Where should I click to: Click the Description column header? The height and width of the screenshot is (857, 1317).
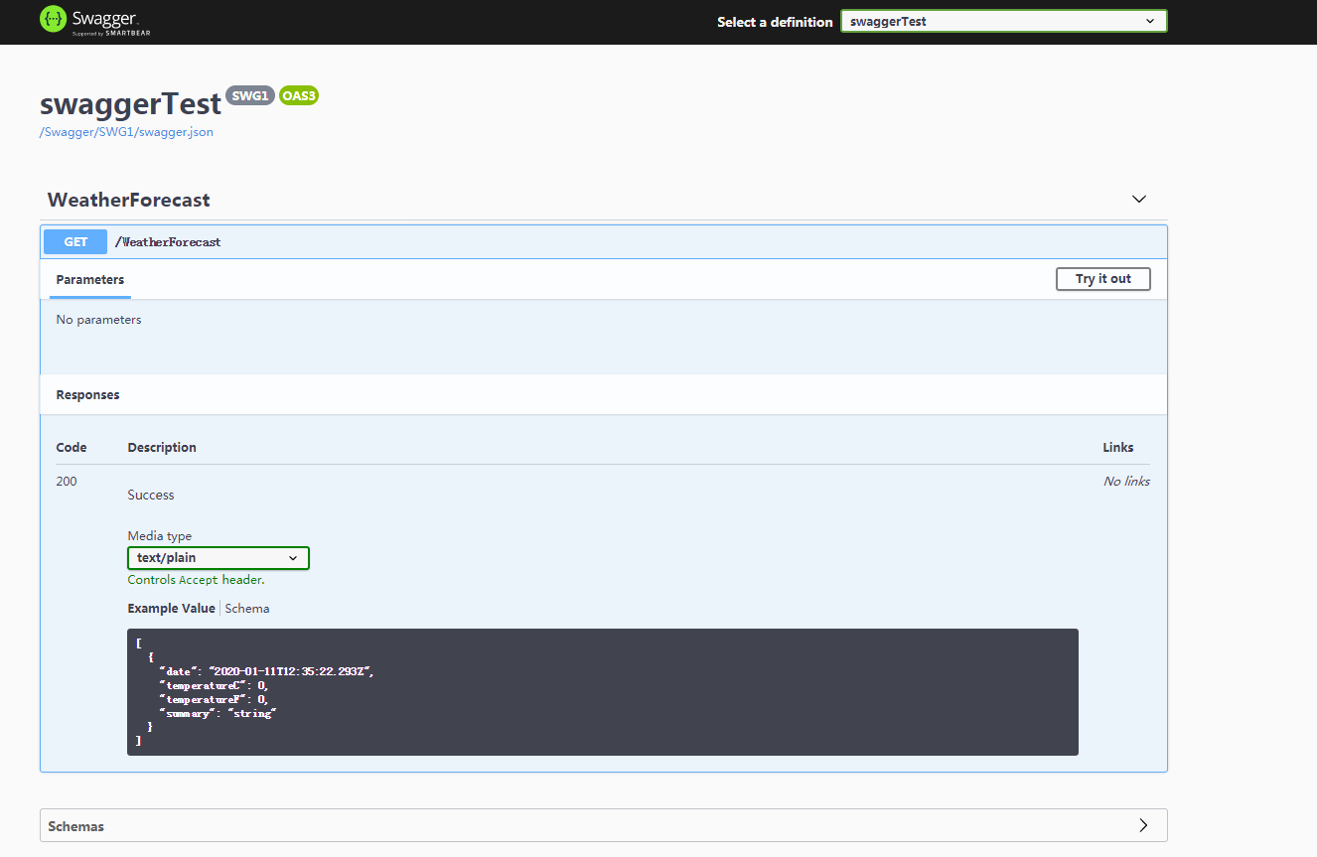tap(162, 448)
